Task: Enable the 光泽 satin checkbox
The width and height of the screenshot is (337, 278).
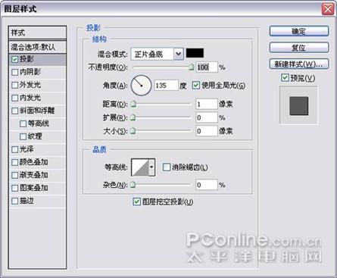Action: click(15, 149)
